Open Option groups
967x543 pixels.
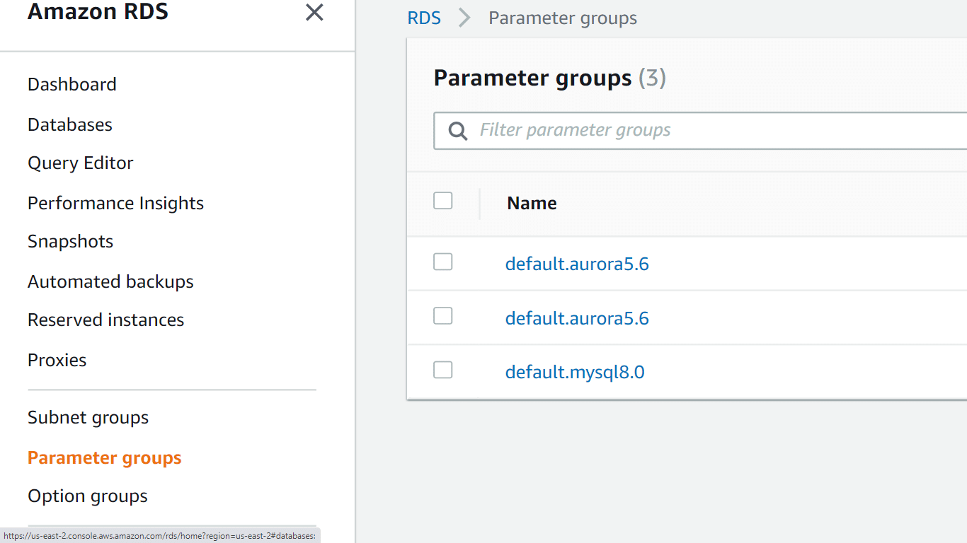click(87, 496)
